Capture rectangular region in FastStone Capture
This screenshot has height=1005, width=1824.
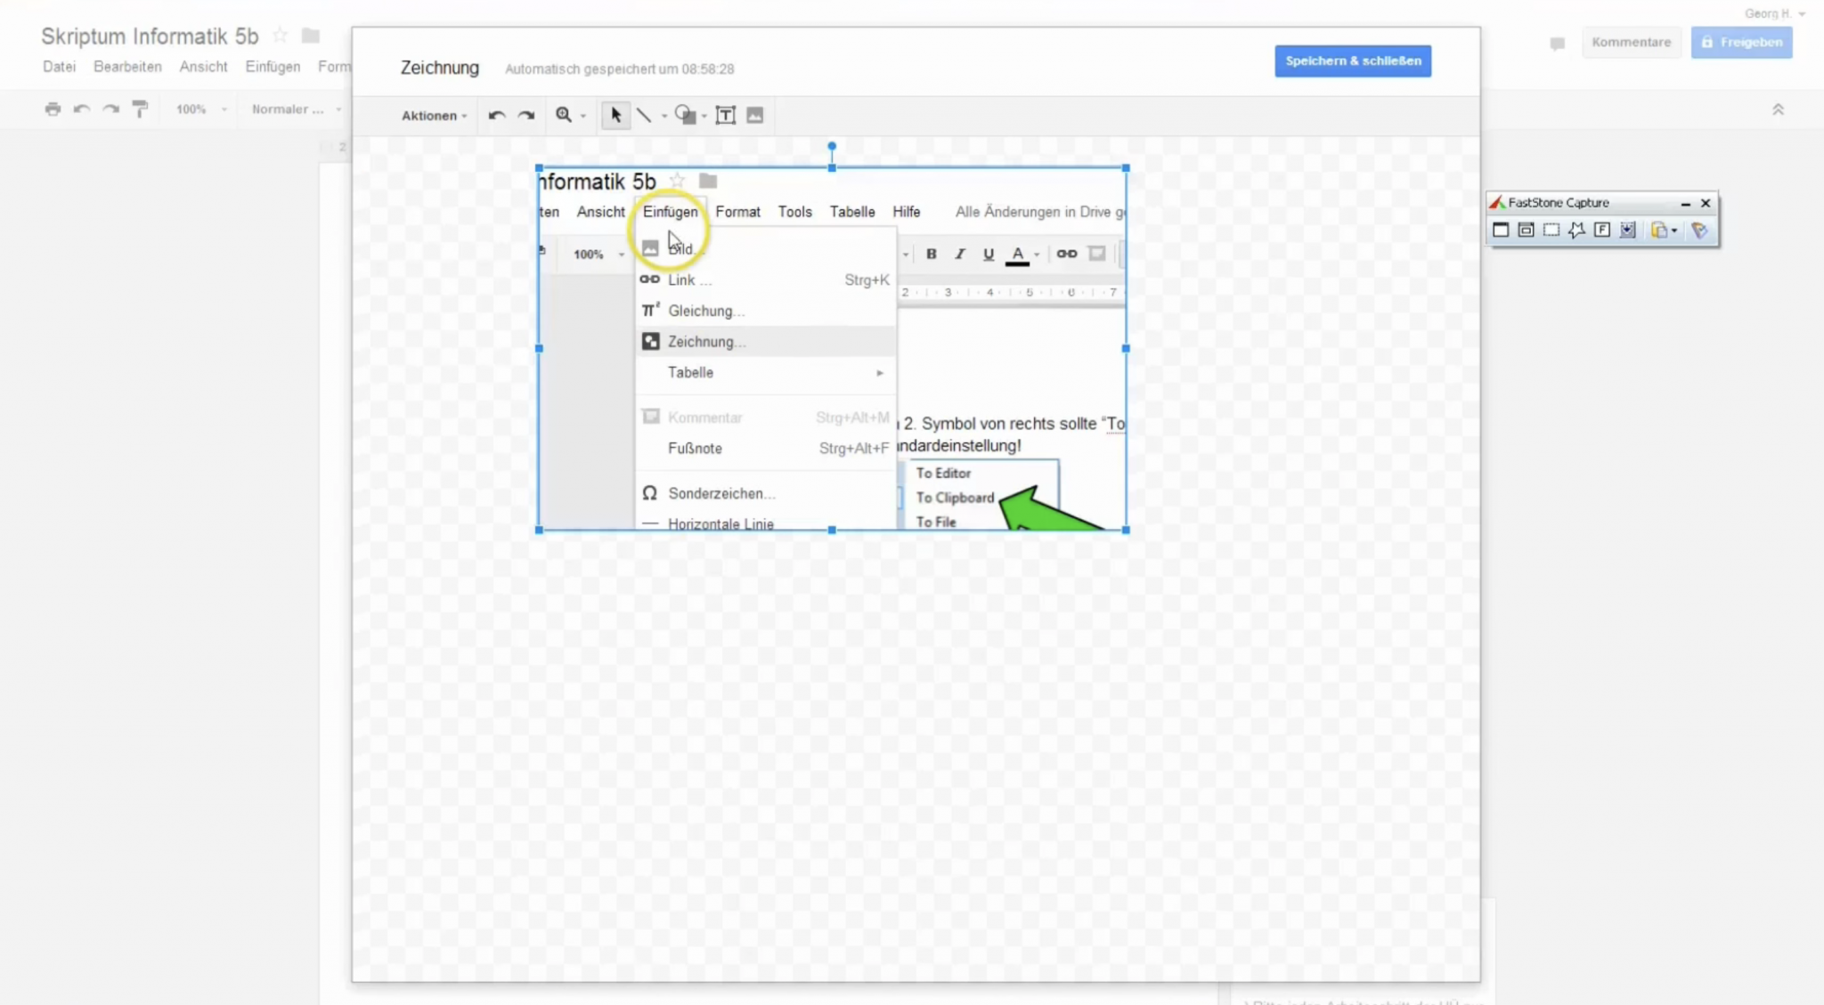pyautogui.click(x=1551, y=231)
